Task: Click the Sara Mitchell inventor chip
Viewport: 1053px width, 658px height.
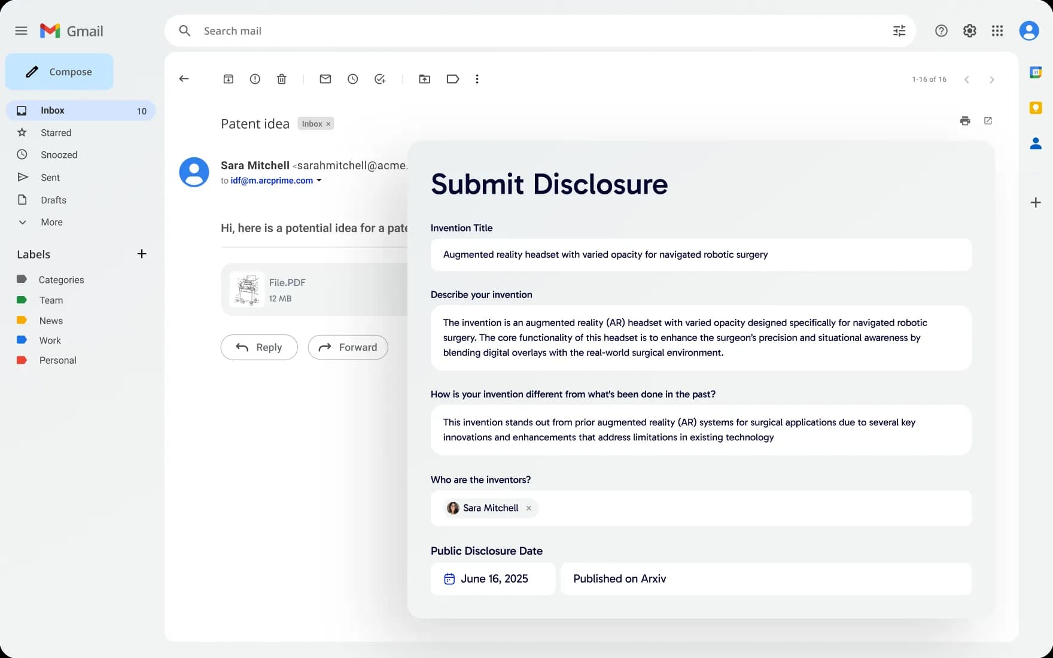Action: [x=491, y=508]
